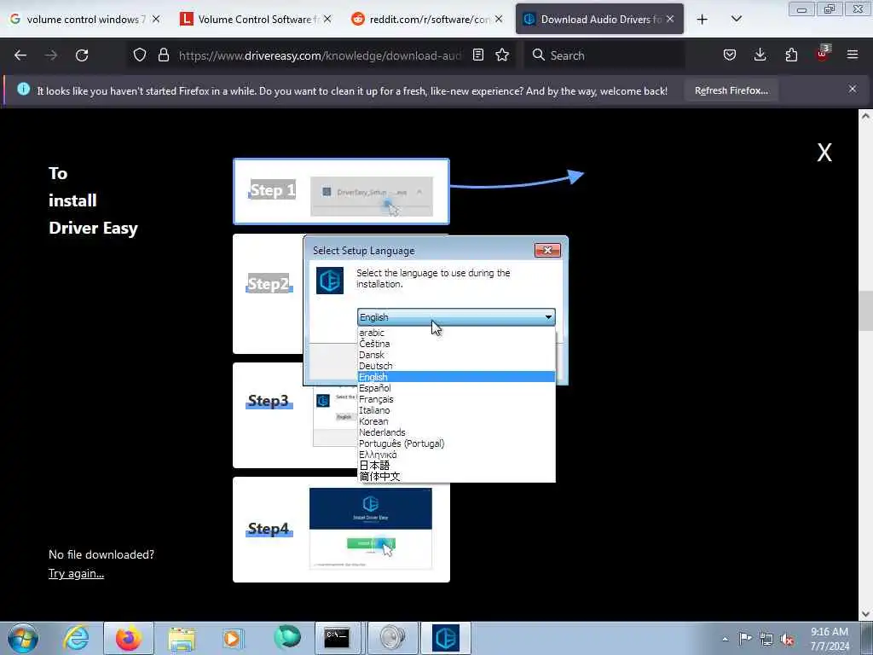Switch to Firefox in the taskbar
The image size is (873, 655).
129,638
